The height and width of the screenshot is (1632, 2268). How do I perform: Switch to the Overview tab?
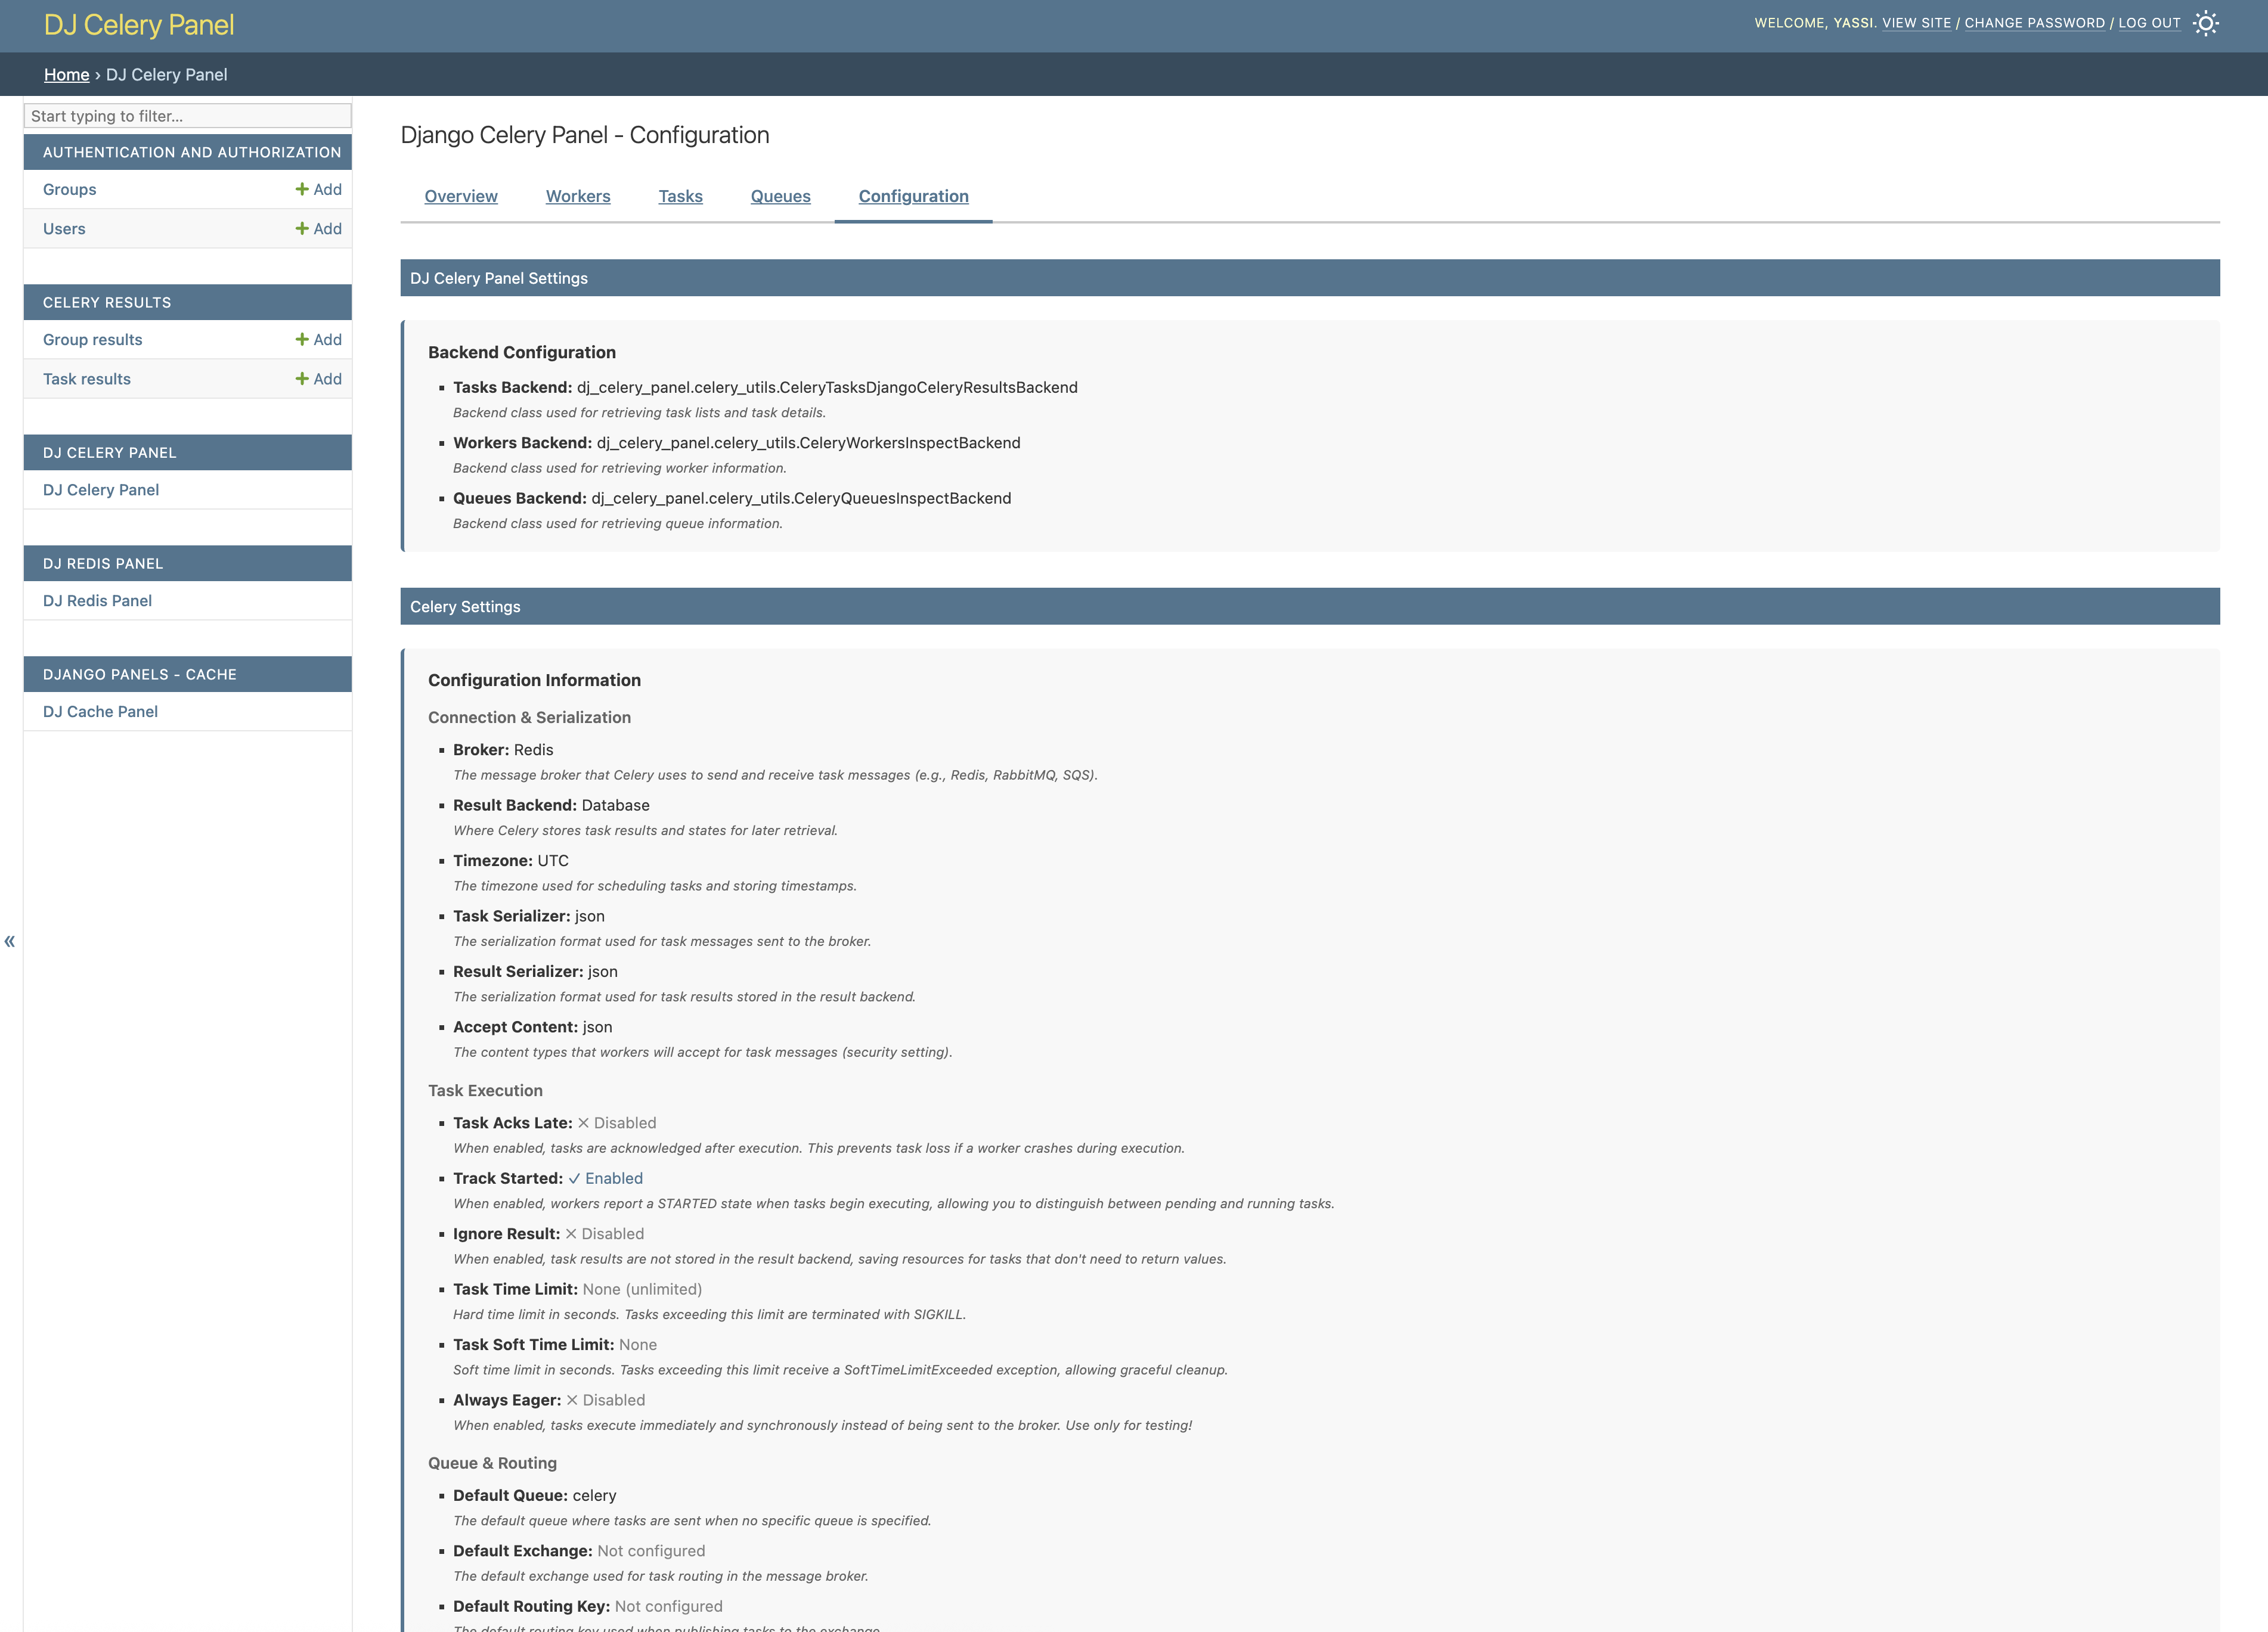[x=460, y=196]
